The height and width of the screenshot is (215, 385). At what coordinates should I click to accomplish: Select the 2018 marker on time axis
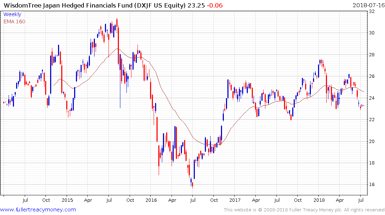319,200
